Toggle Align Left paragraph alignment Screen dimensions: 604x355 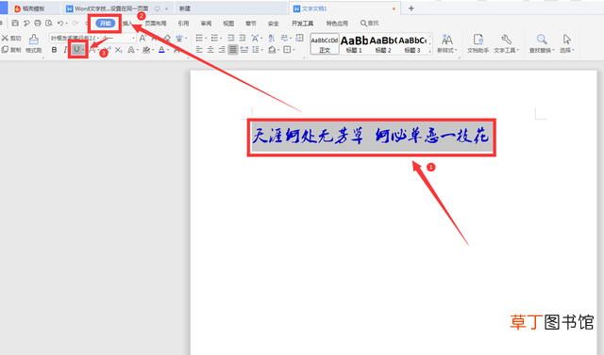coord(199,50)
